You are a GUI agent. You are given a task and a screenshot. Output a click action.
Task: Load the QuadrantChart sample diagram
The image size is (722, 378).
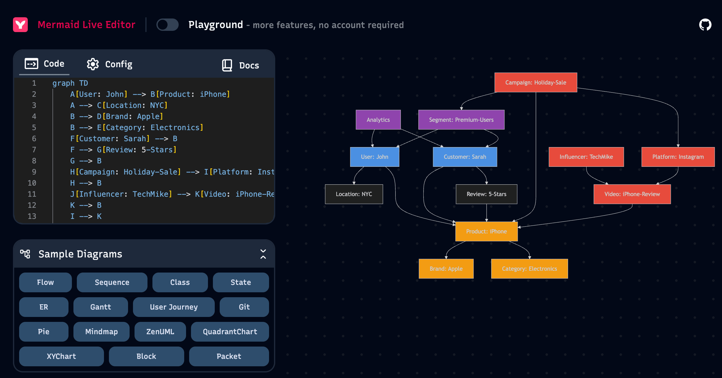click(230, 332)
